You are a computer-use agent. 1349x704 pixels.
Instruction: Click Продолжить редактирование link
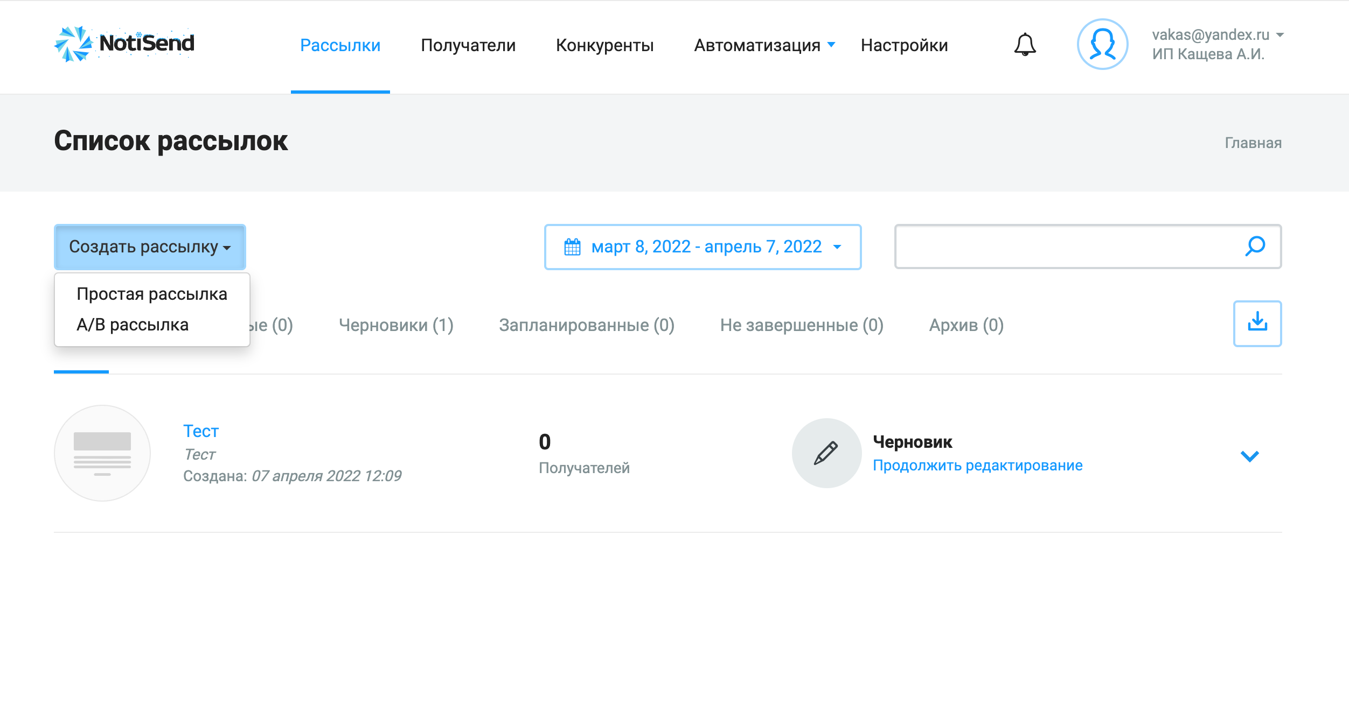pos(977,466)
